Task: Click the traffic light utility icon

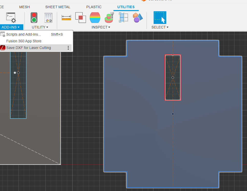Action: click(34, 18)
